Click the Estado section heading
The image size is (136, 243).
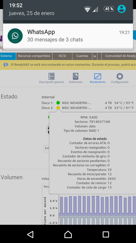pos(9,97)
